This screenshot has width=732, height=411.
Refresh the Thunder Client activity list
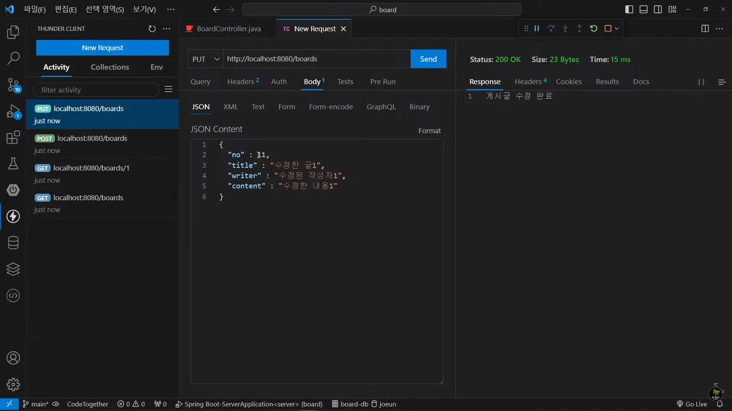pyautogui.click(x=152, y=29)
